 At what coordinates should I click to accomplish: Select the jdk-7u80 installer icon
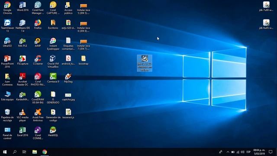point(266,6)
